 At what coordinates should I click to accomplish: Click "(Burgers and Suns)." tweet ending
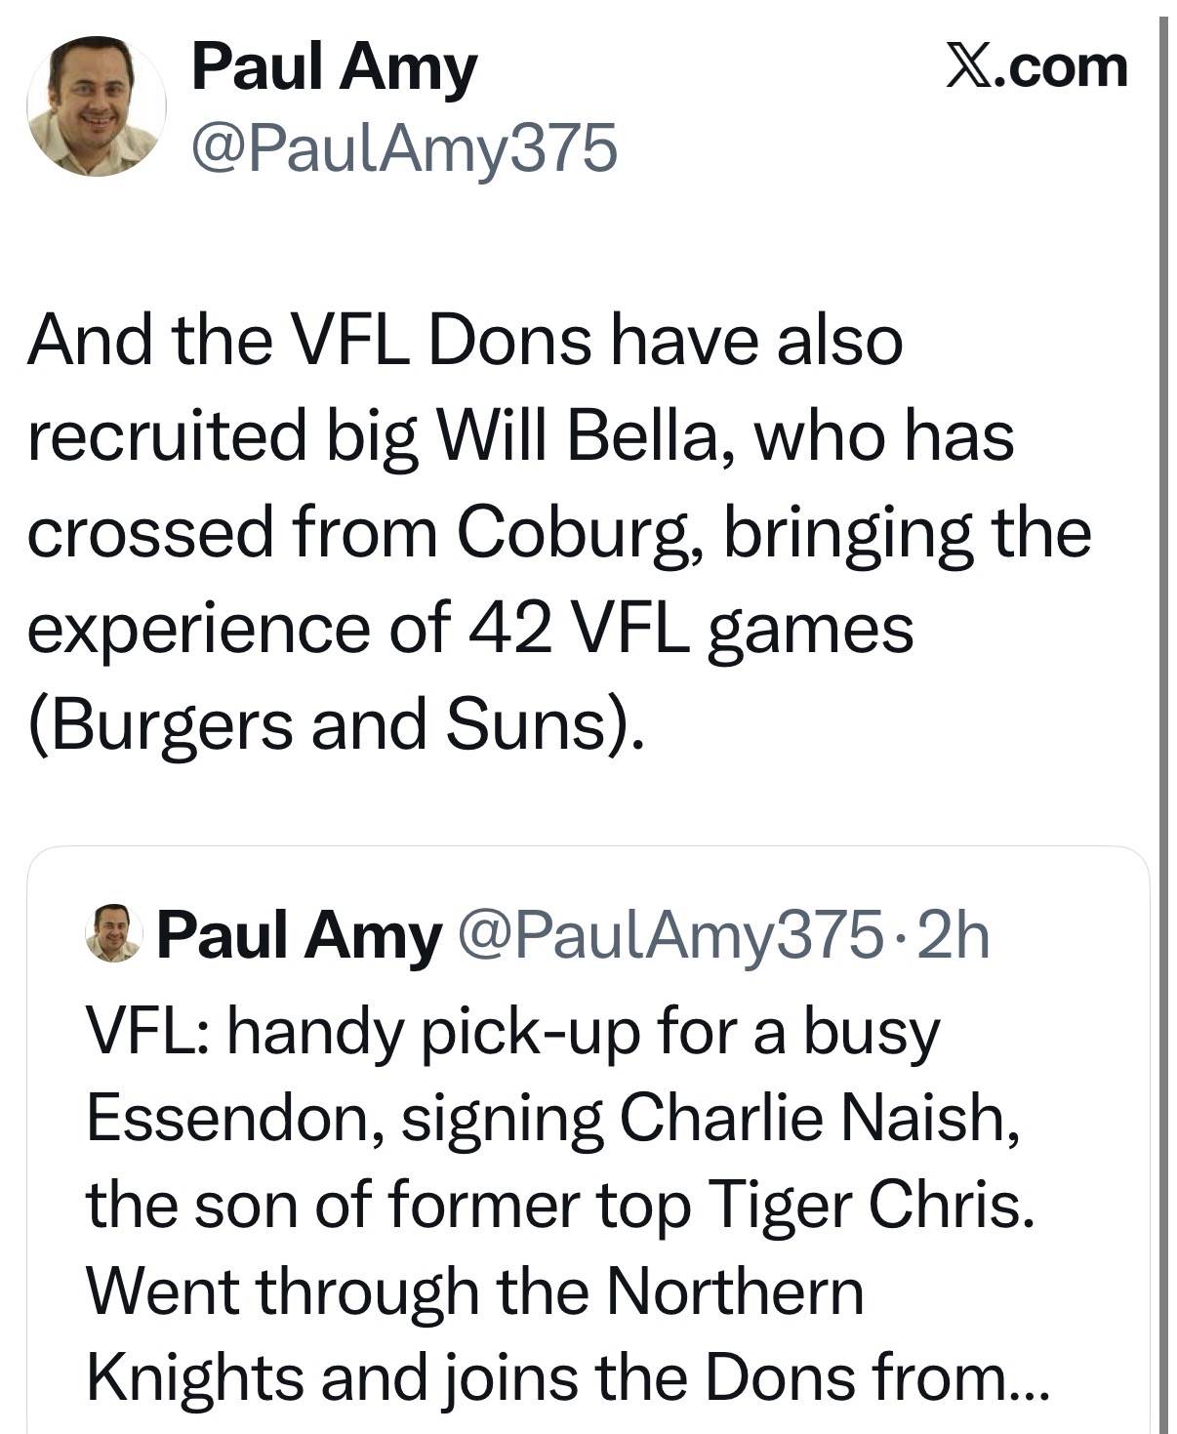pyautogui.click(x=337, y=725)
